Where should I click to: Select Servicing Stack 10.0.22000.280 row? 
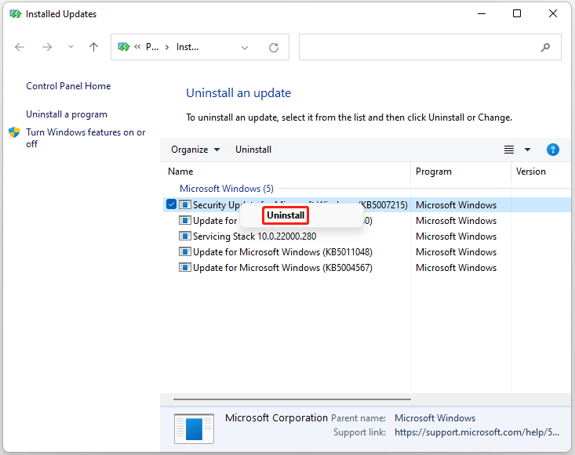(254, 237)
